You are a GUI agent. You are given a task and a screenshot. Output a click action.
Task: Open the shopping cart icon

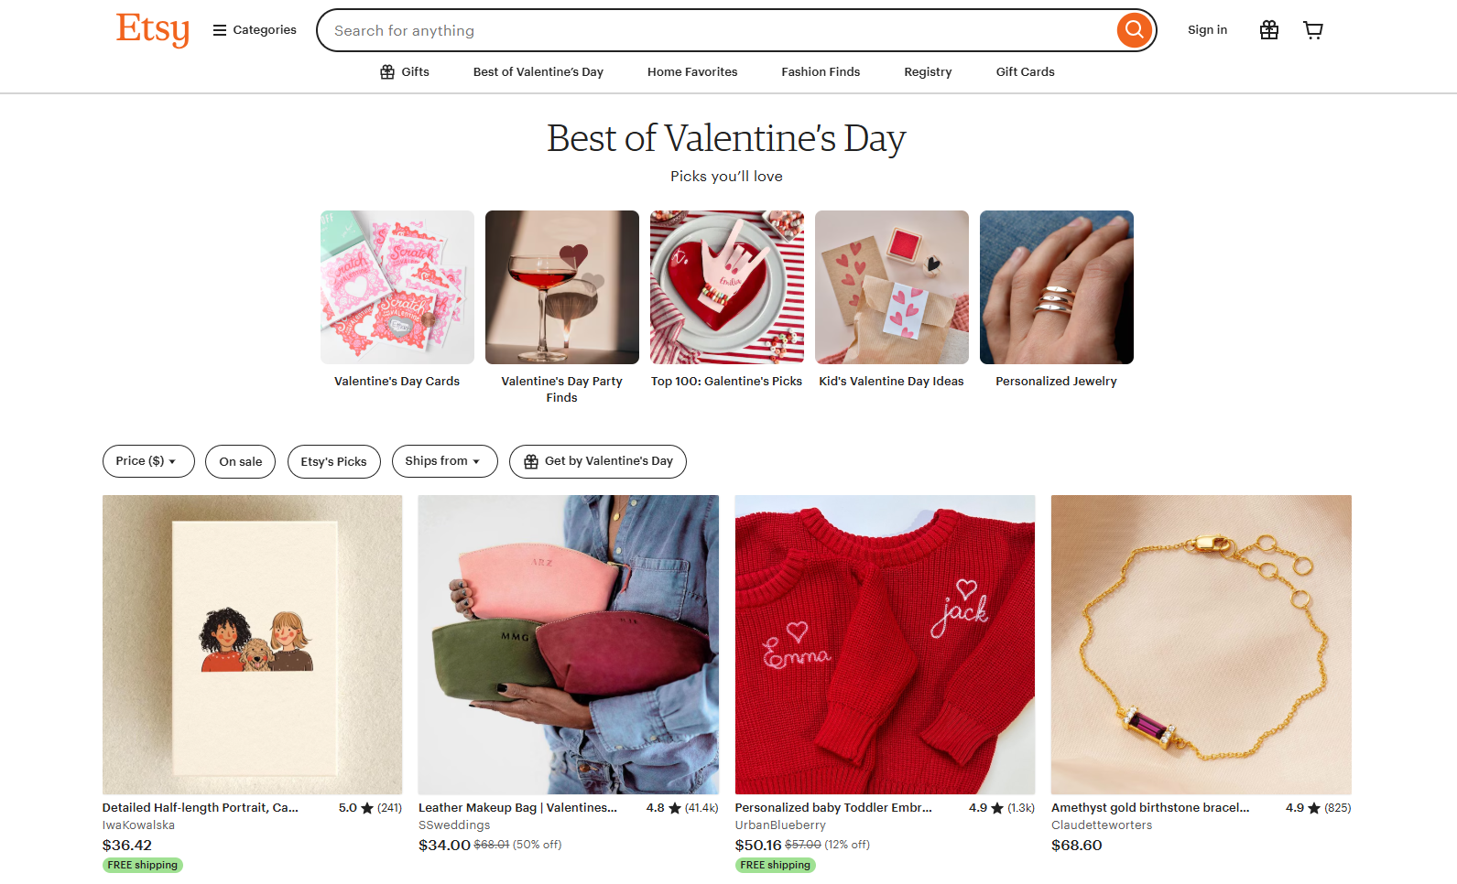[1313, 29]
